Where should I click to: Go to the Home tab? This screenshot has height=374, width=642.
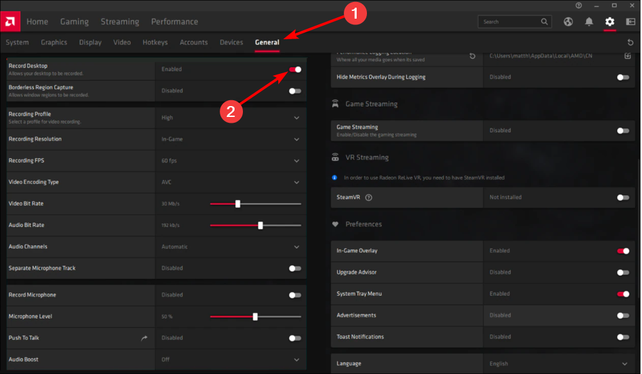(x=37, y=22)
